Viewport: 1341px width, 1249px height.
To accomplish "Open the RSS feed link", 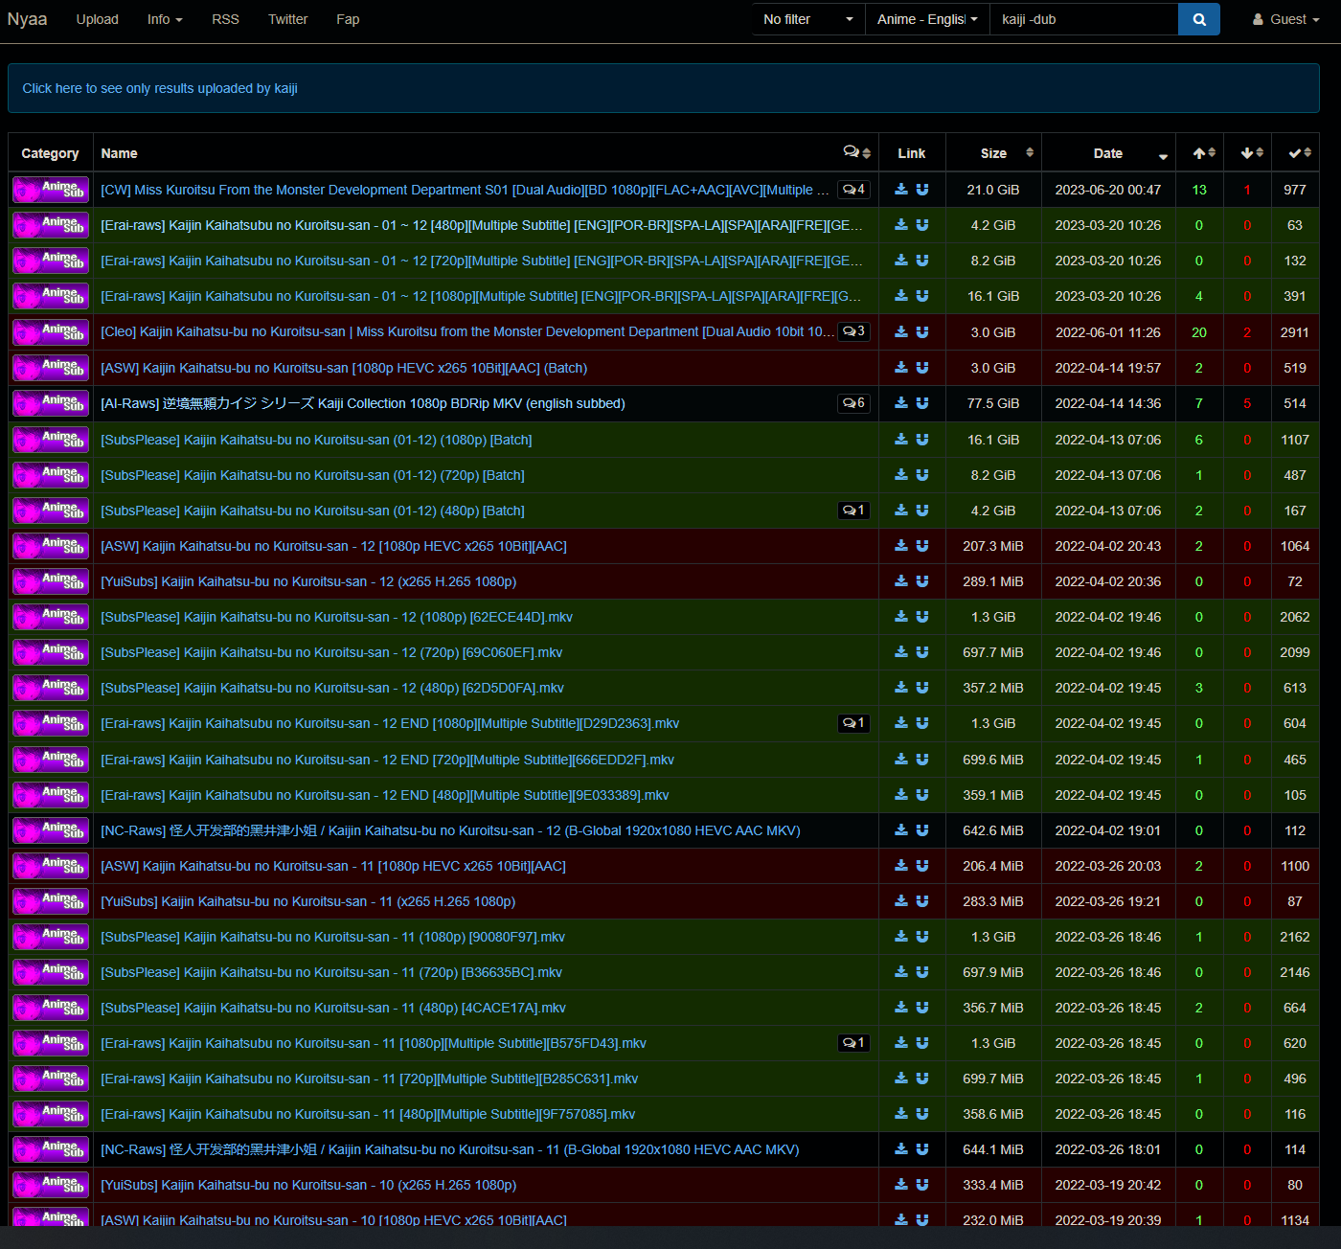I will [226, 19].
